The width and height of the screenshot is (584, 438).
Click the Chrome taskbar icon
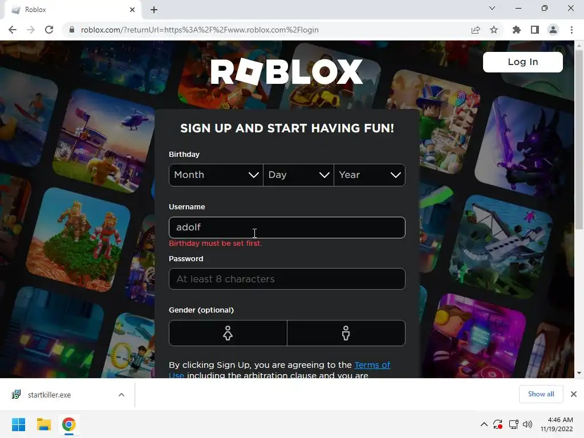(68, 424)
